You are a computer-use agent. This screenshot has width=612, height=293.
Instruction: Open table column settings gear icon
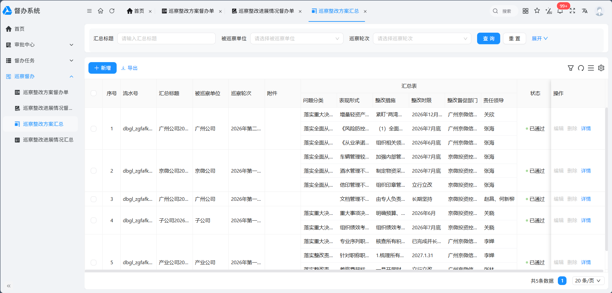pyautogui.click(x=601, y=68)
